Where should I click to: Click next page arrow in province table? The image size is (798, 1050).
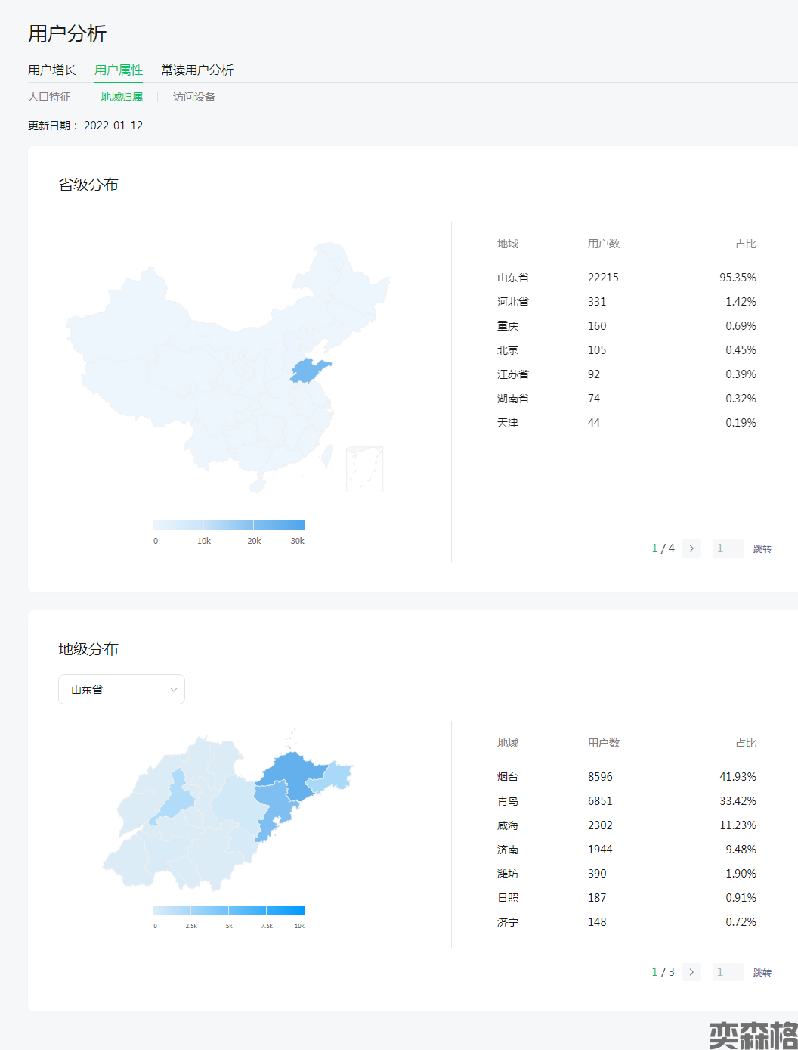[x=691, y=548]
